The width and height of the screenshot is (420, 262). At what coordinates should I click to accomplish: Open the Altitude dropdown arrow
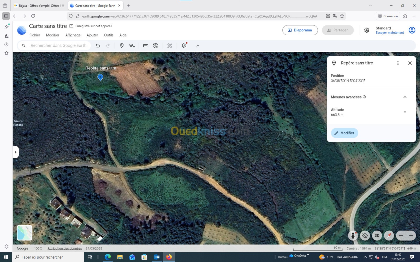coord(405,112)
